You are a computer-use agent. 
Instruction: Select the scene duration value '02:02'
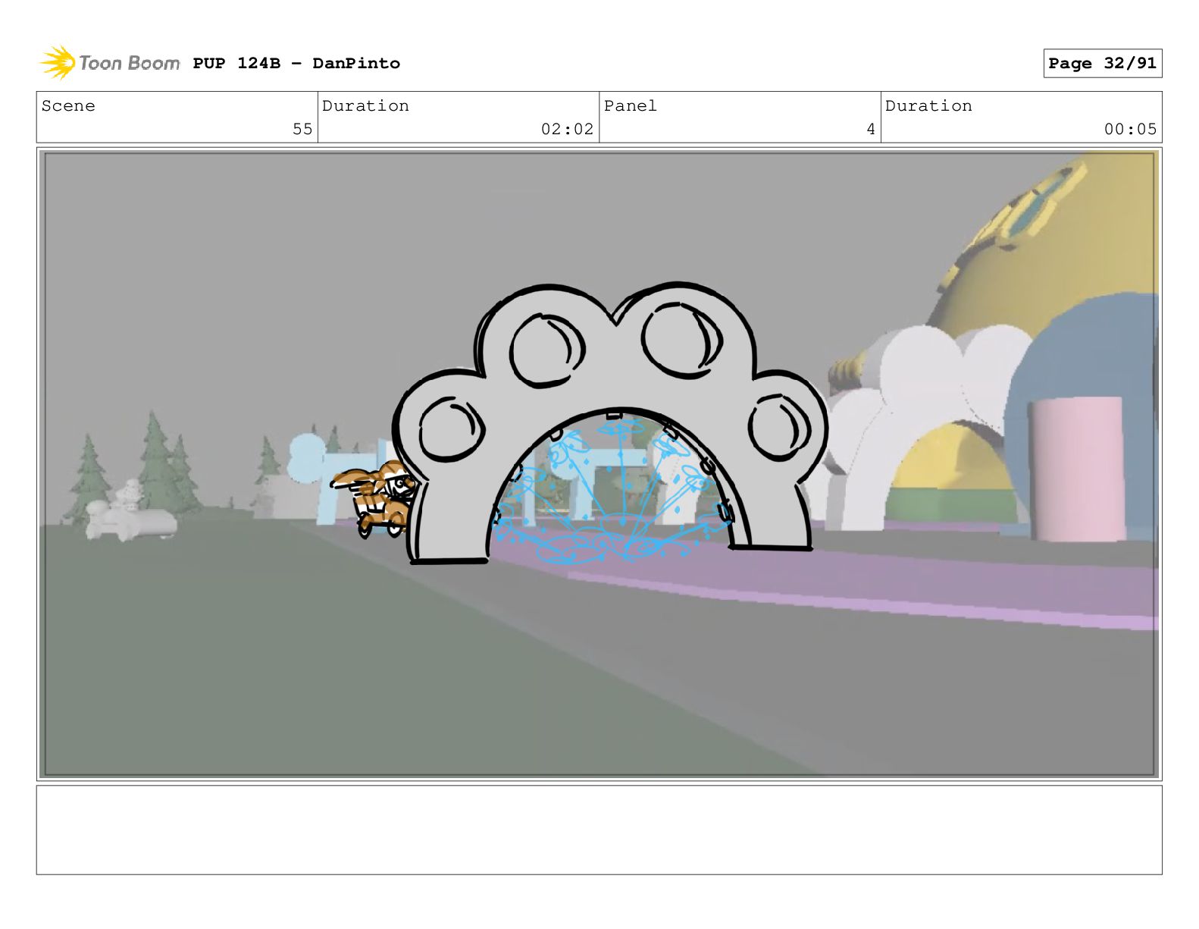coord(567,129)
